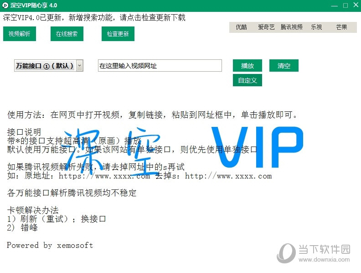Click the 万能接口①(默认) combo box

[49, 66]
